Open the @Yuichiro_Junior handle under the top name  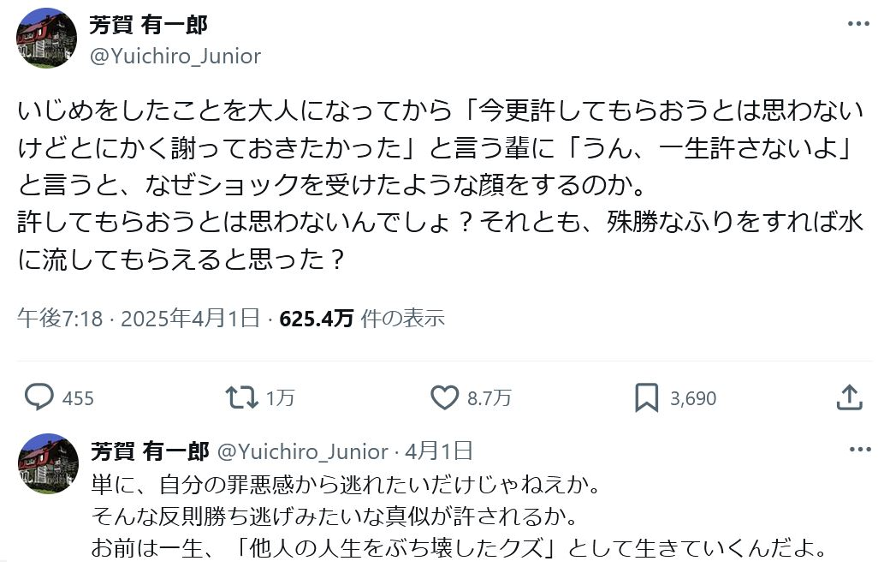pyautogui.click(x=175, y=57)
